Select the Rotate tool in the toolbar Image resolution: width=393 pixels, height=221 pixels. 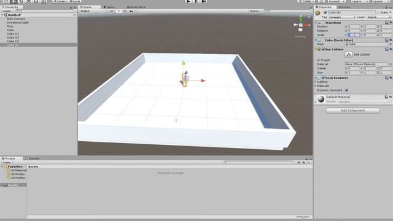tap(21, 1)
